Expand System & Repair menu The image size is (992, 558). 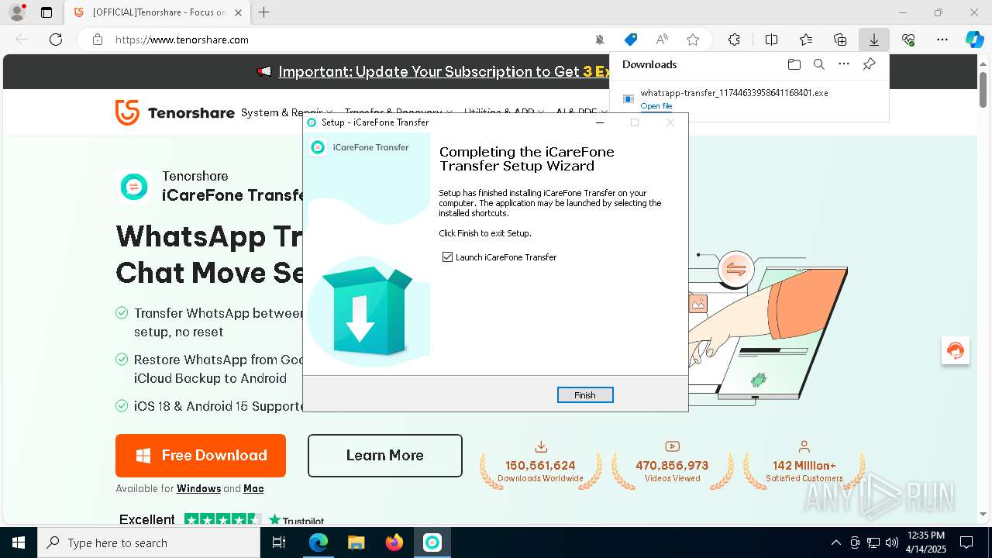(x=287, y=112)
